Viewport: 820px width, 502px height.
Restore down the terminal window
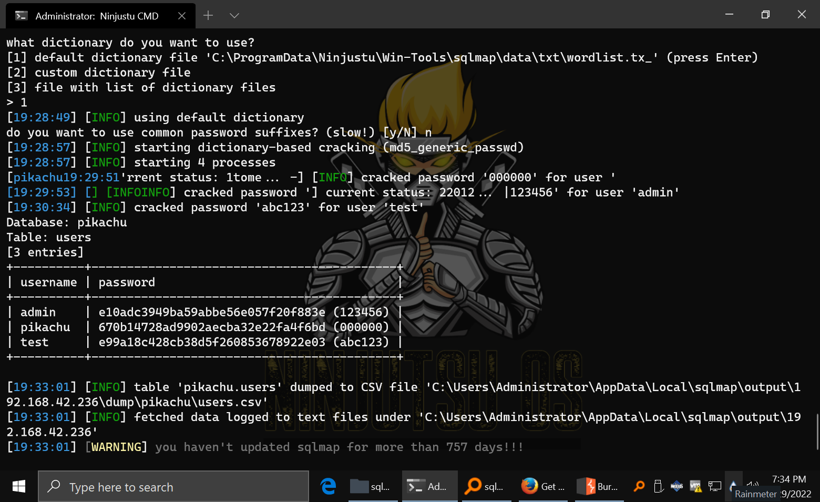[x=765, y=15]
